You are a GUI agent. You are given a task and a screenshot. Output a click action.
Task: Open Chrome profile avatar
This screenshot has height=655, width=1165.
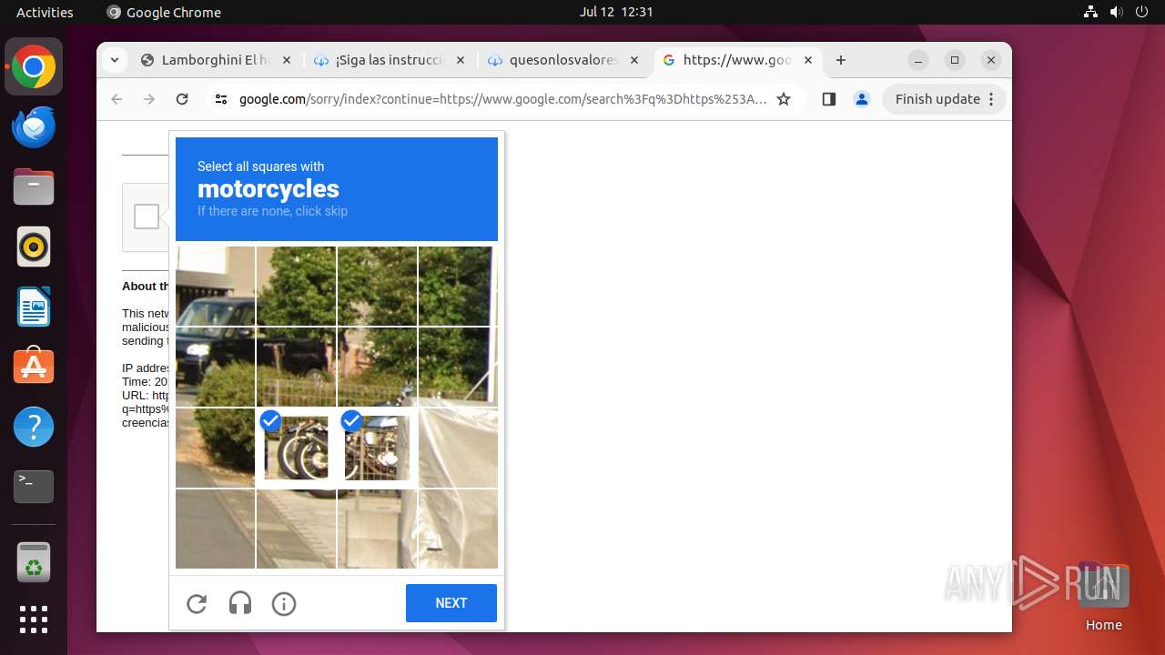861,99
